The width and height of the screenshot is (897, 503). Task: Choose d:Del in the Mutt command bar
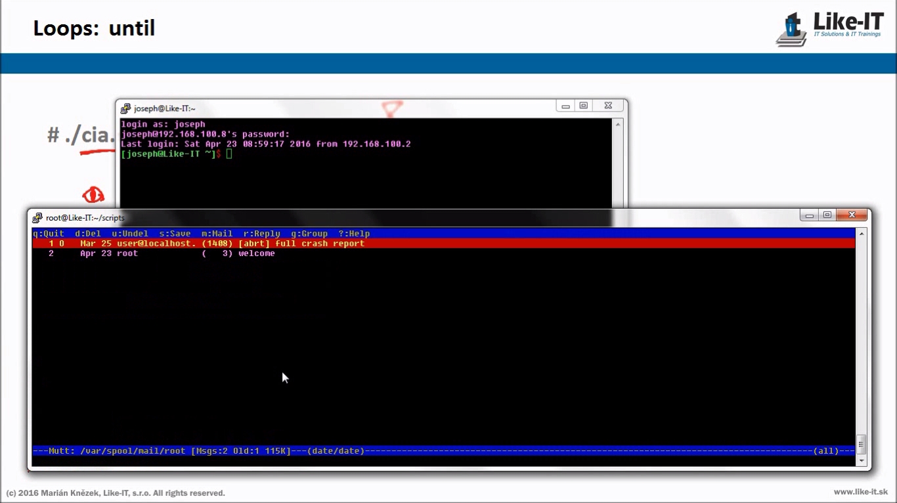(88, 234)
